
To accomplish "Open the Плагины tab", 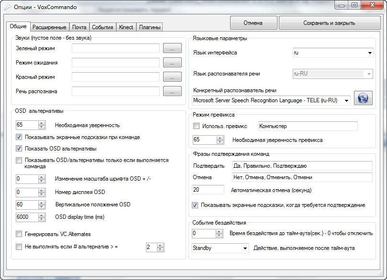I will pos(150,27).
